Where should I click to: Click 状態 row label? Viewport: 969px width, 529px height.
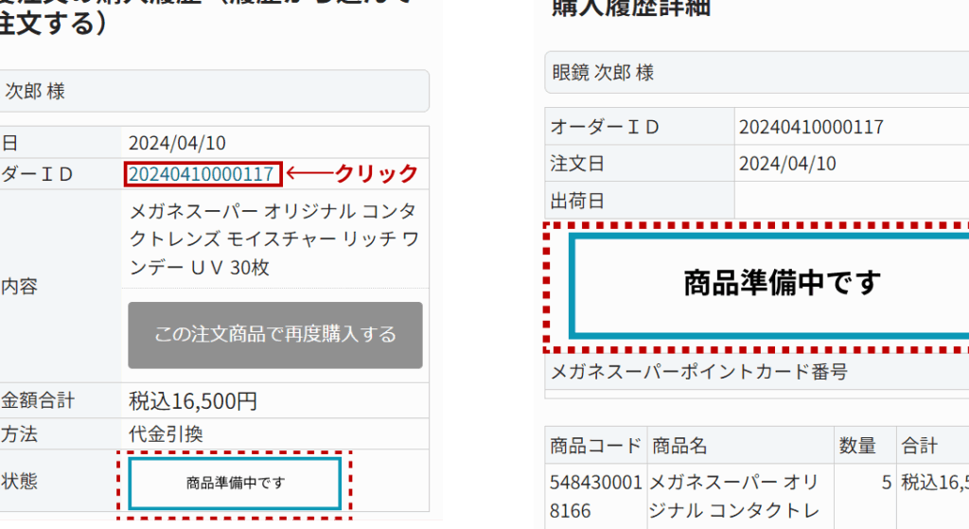click(x=19, y=481)
